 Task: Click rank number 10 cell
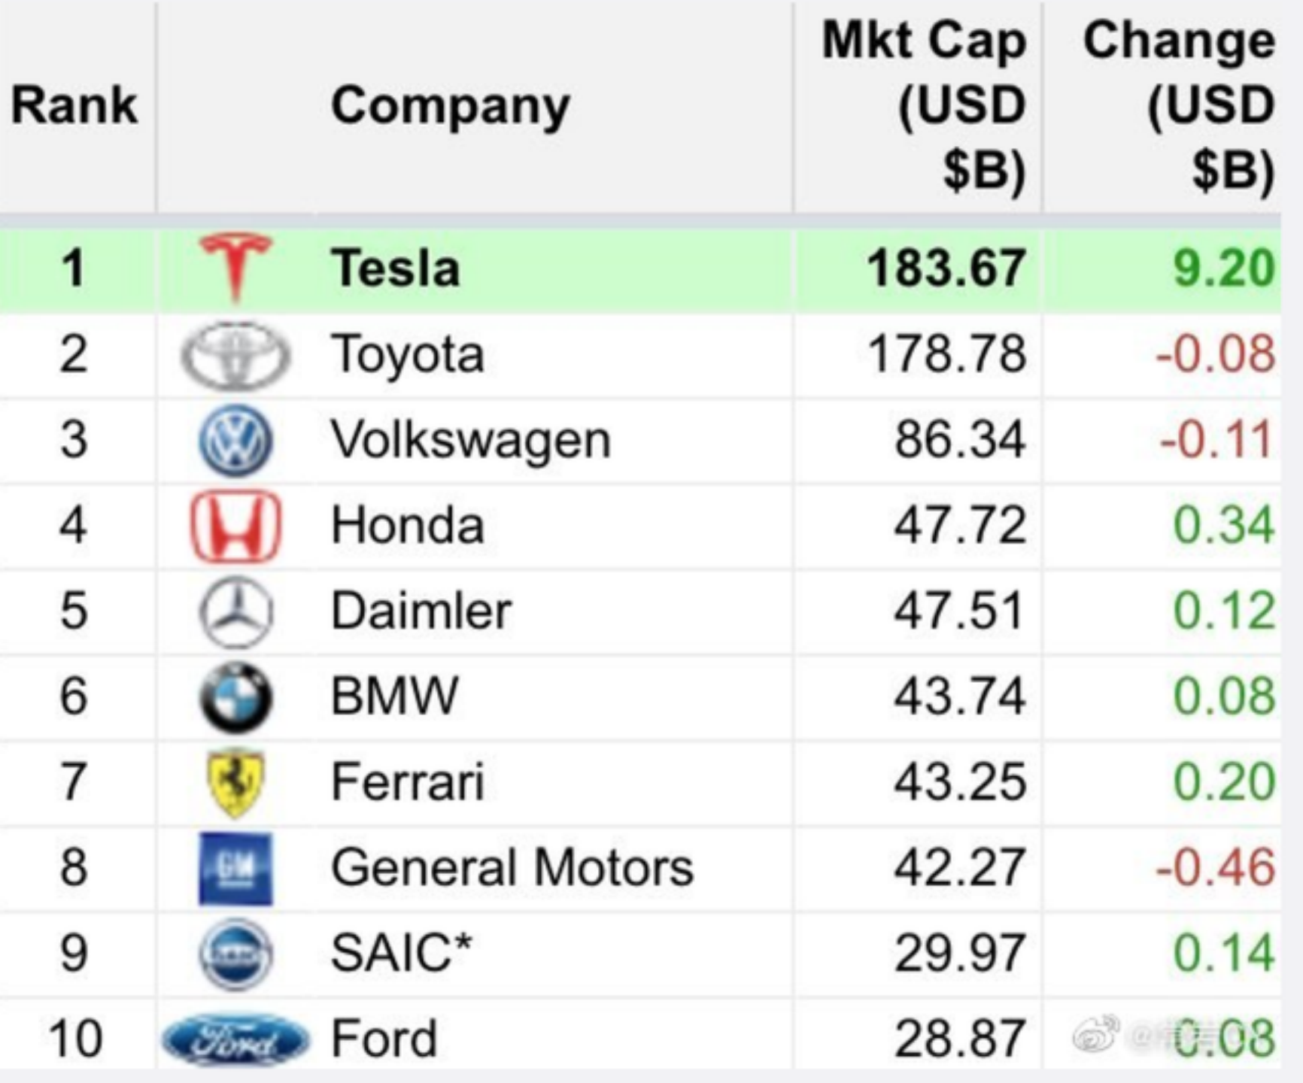74,1039
